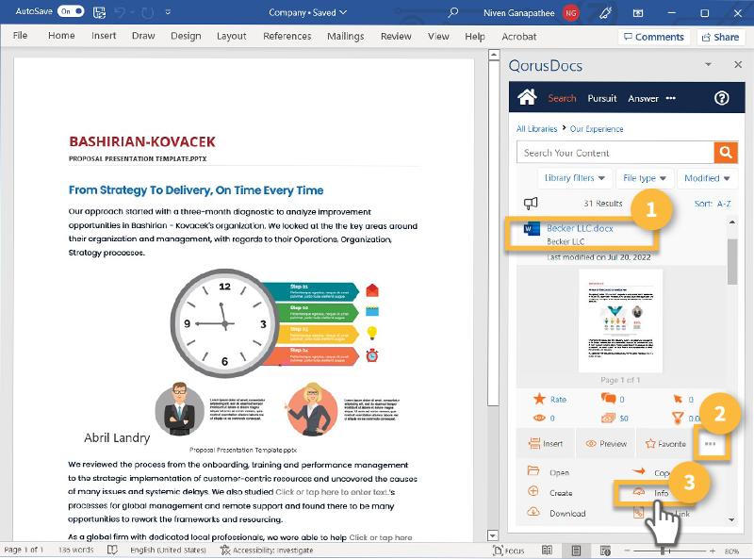Click the document vertical scrollbar up arrow
This screenshot has height=559, width=754.
(x=493, y=55)
